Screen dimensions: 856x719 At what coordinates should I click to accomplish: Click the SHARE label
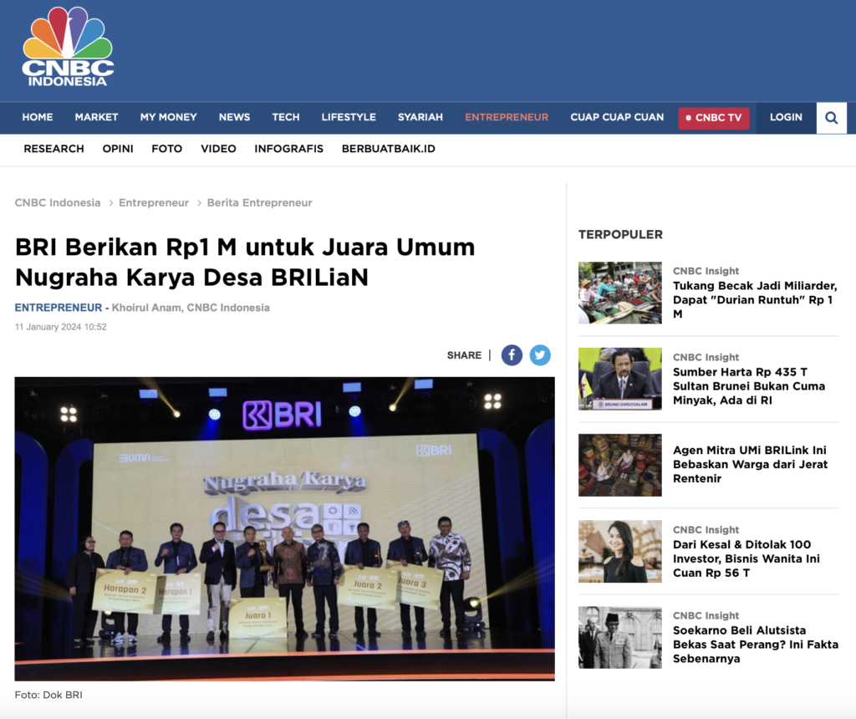click(x=464, y=355)
